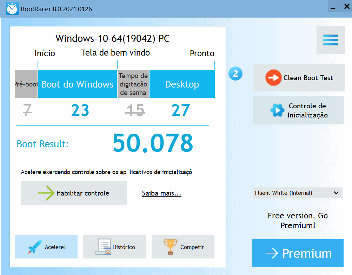Image resolution: width=352 pixels, height=275 pixels.
Task: Select the Boot do Windows segment
Action: click(77, 84)
